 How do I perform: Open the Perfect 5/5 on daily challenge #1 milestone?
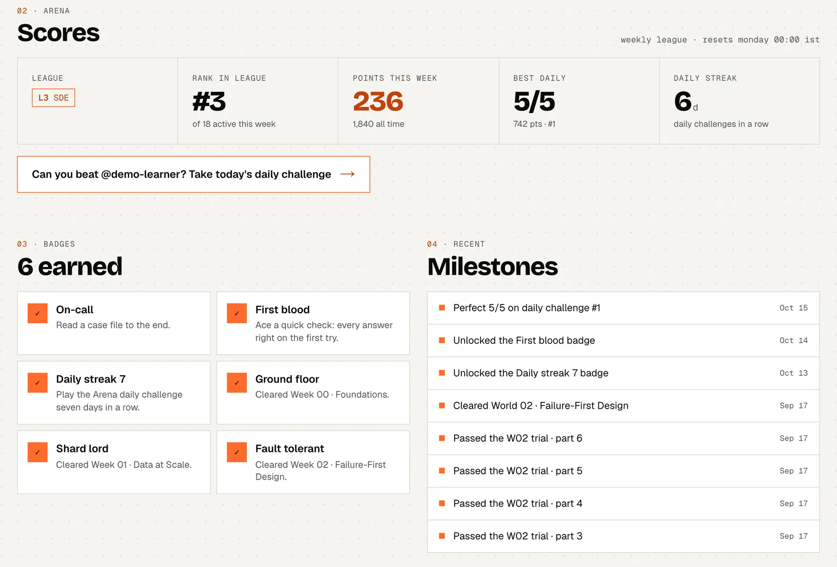[623, 308]
